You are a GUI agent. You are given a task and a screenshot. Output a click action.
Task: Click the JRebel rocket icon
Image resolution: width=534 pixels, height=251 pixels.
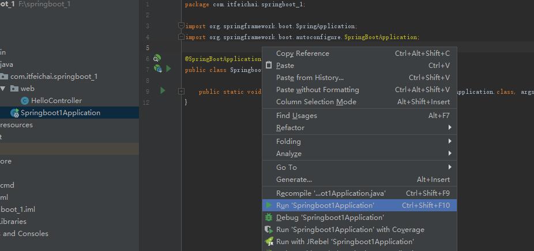[x=269, y=241]
